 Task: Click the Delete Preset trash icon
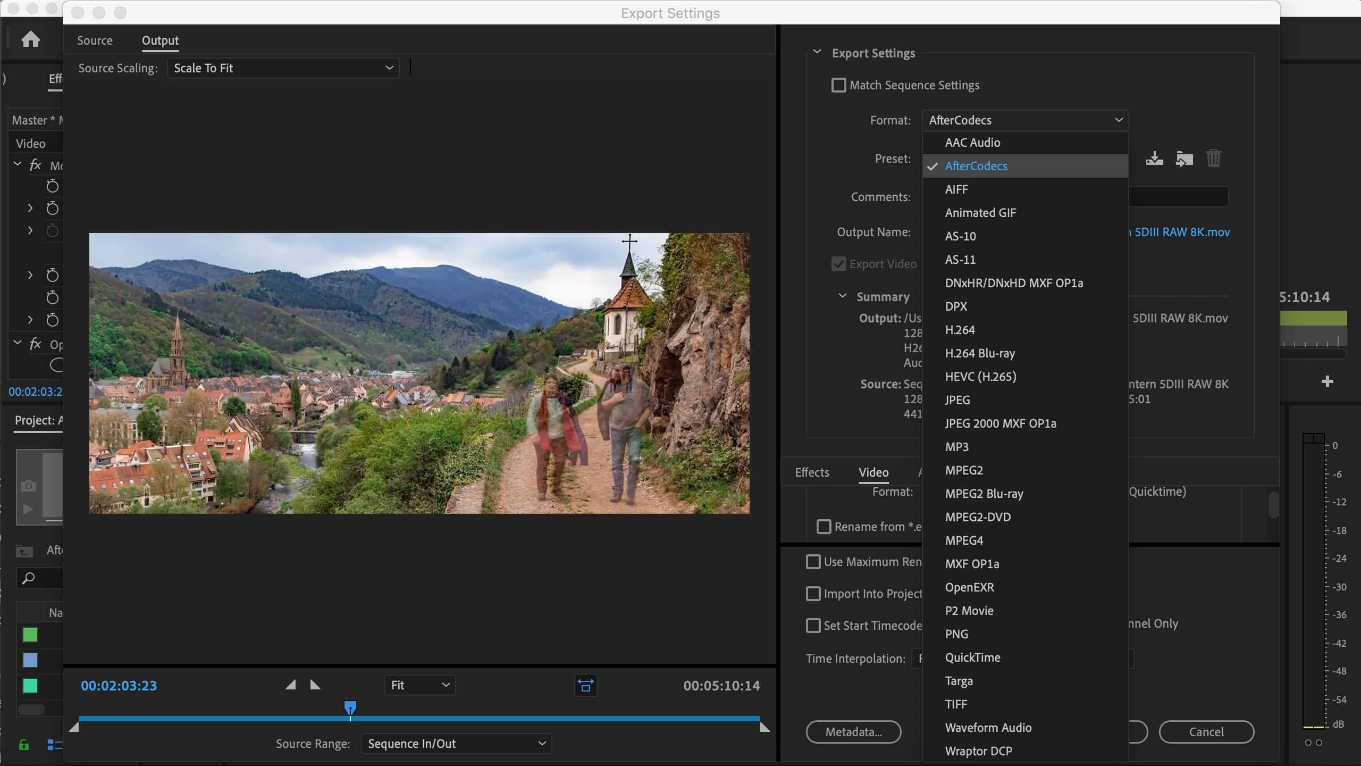point(1213,159)
